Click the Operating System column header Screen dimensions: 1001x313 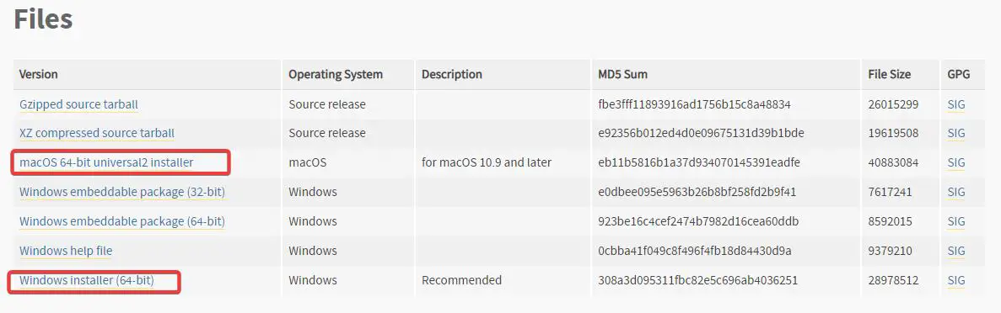click(336, 74)
